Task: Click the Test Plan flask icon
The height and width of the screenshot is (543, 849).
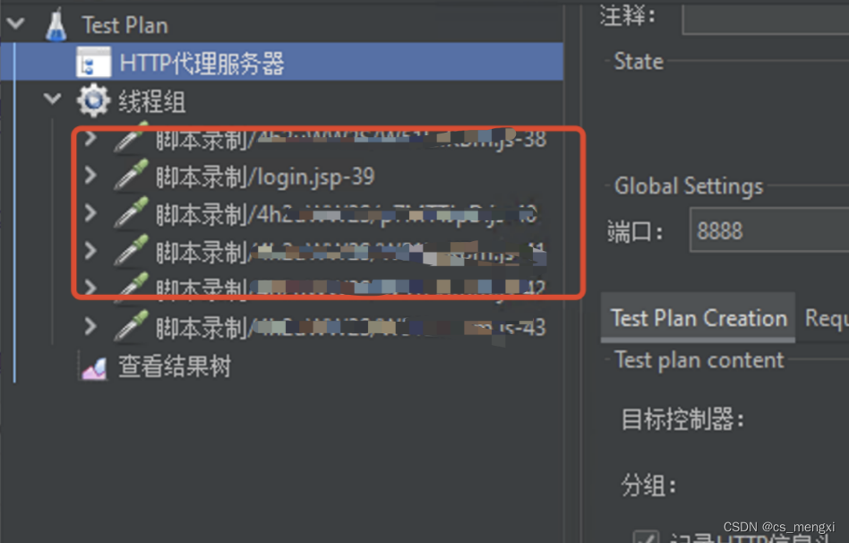Action: (x=56, y=25)
